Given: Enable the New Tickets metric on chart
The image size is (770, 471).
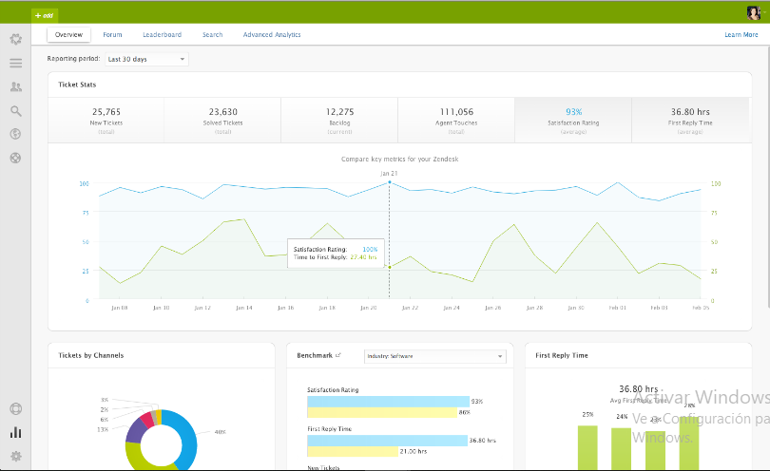Looking at the screenshot, I should coord(106,119).
